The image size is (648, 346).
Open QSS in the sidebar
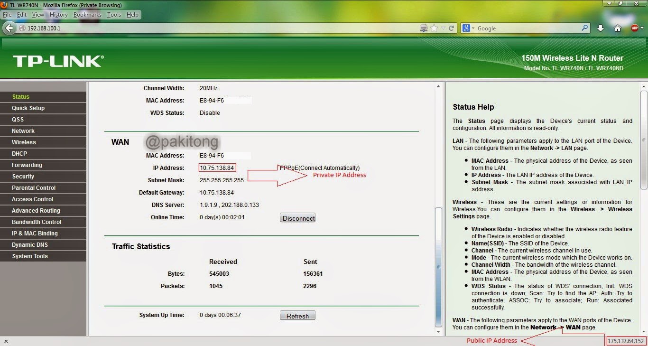click(43, 120)
